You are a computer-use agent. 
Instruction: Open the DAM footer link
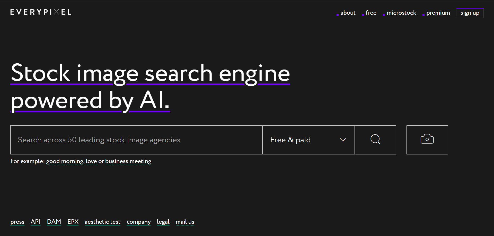[54, 222]
